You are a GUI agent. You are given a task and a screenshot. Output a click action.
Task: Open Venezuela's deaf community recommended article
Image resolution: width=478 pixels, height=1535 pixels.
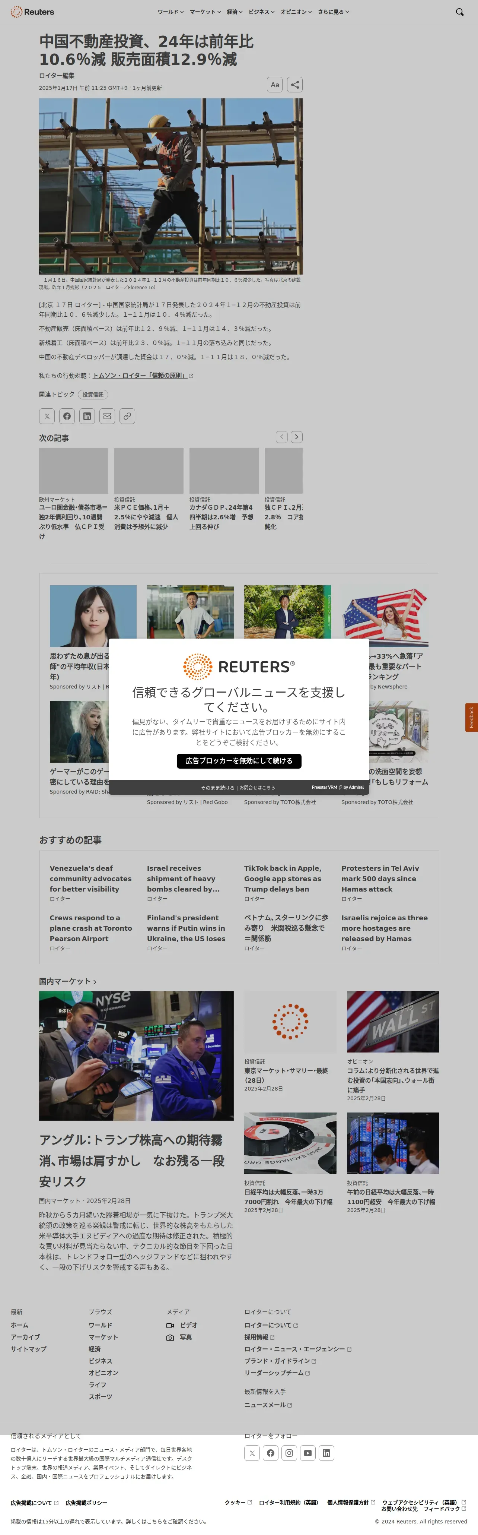(90, 878)
